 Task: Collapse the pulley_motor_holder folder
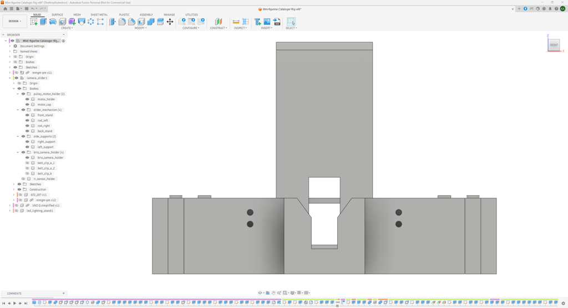point(18,94)
